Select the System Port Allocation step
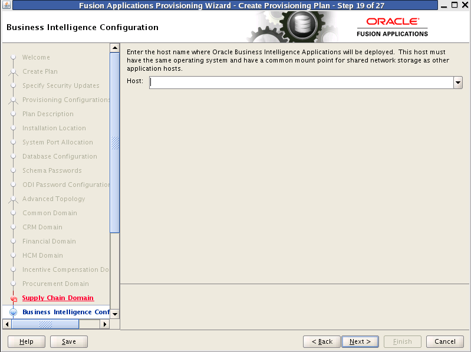The width and height of the screenshot is (471, 352). click(x=58, y=142)
